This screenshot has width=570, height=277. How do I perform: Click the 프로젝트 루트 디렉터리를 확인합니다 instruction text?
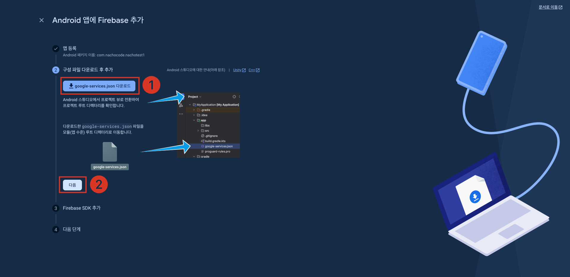[94, 106]
